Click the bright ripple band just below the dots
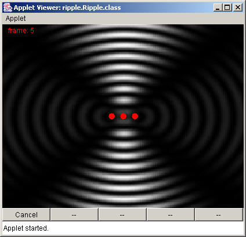Screen dimensions: 246x237 [x=124, y=133]
